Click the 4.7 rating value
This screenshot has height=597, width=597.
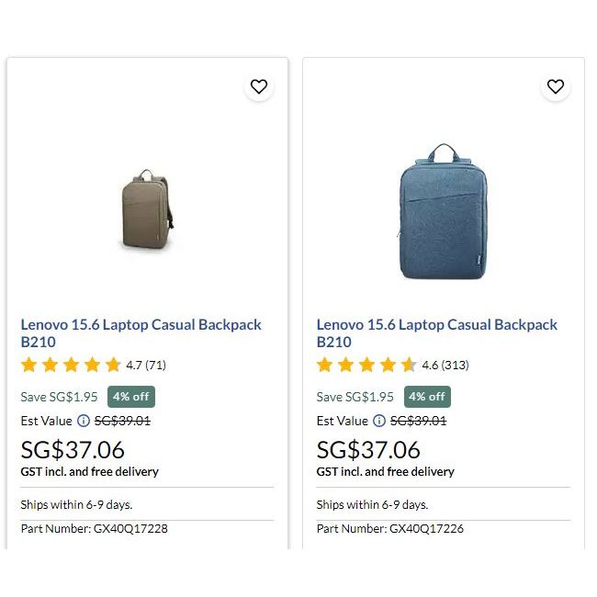pyautogui.click(x=134, y=365)
